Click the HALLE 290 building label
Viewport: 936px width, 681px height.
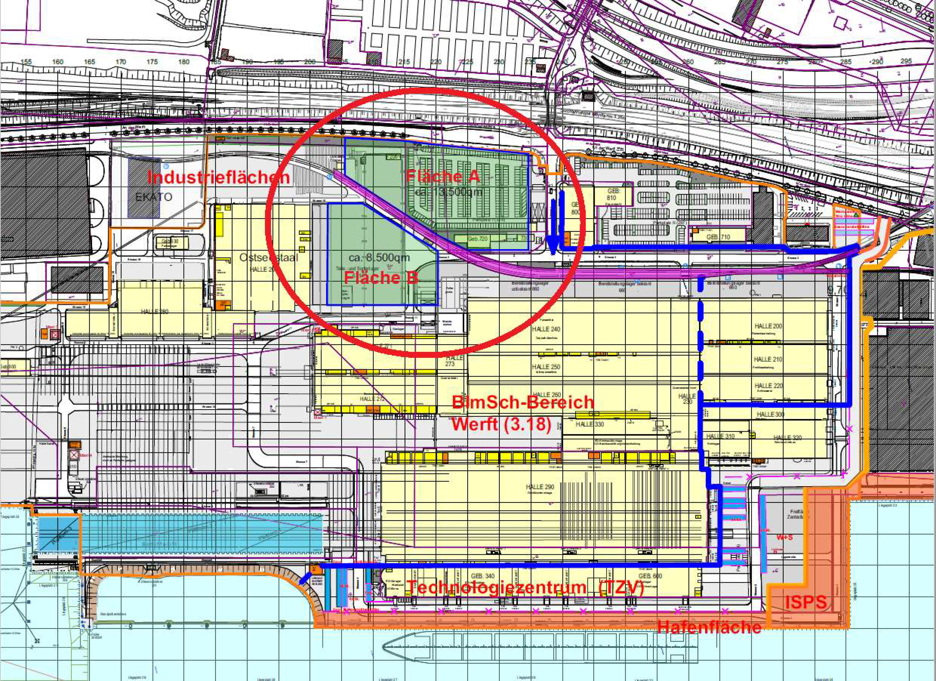[540, 487]
